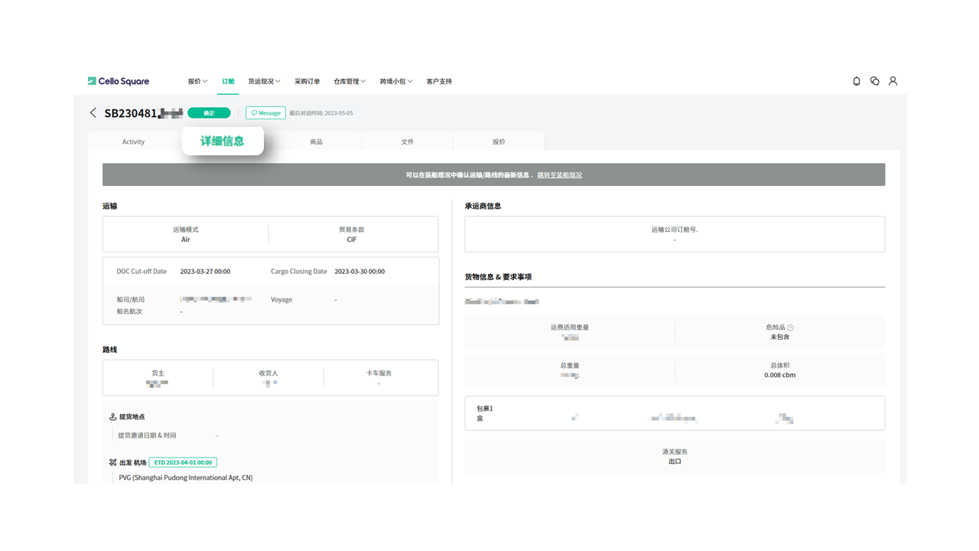Click the Cello Square logo
Image resolution: width=979 pixels, height=551 pixels.
119,81
